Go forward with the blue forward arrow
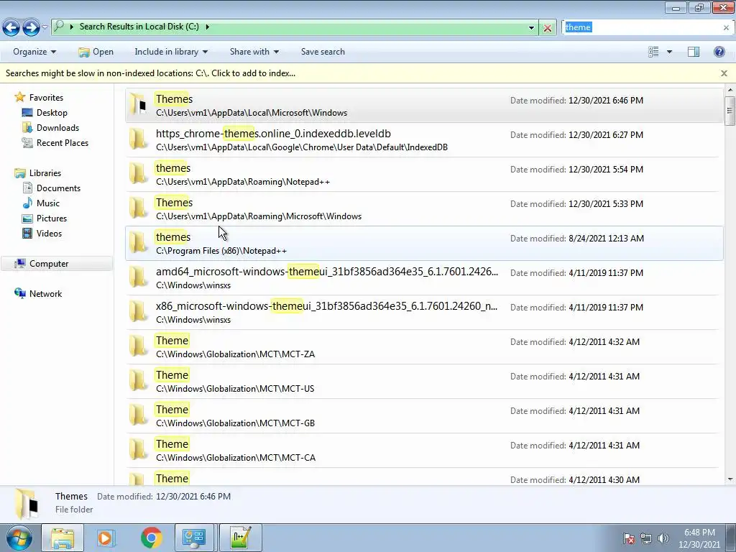This screenshot has width=736, height=552. point(31,27)
